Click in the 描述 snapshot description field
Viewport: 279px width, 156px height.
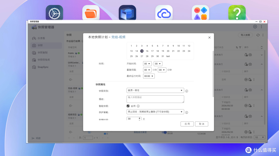pos(155,99)
